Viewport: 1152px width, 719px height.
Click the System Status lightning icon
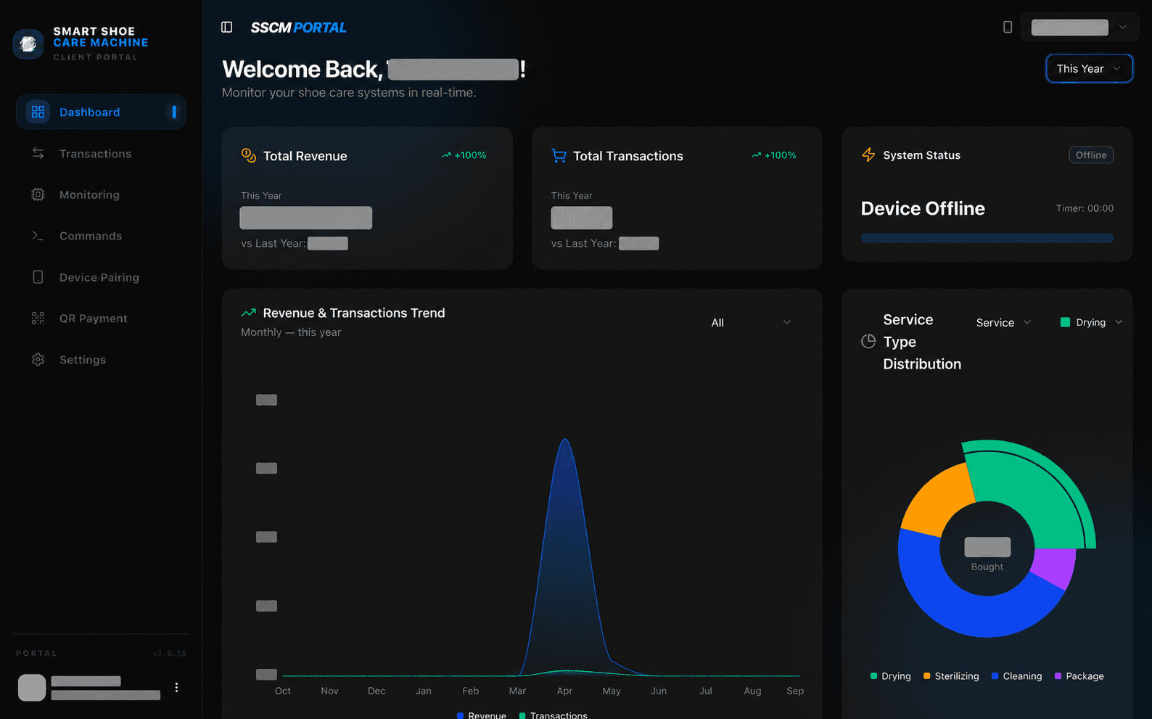click(868, 155)
